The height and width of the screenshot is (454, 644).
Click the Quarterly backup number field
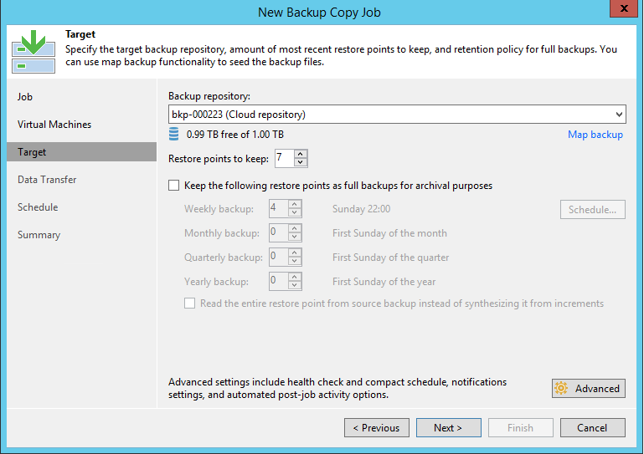tap(279, 258)
